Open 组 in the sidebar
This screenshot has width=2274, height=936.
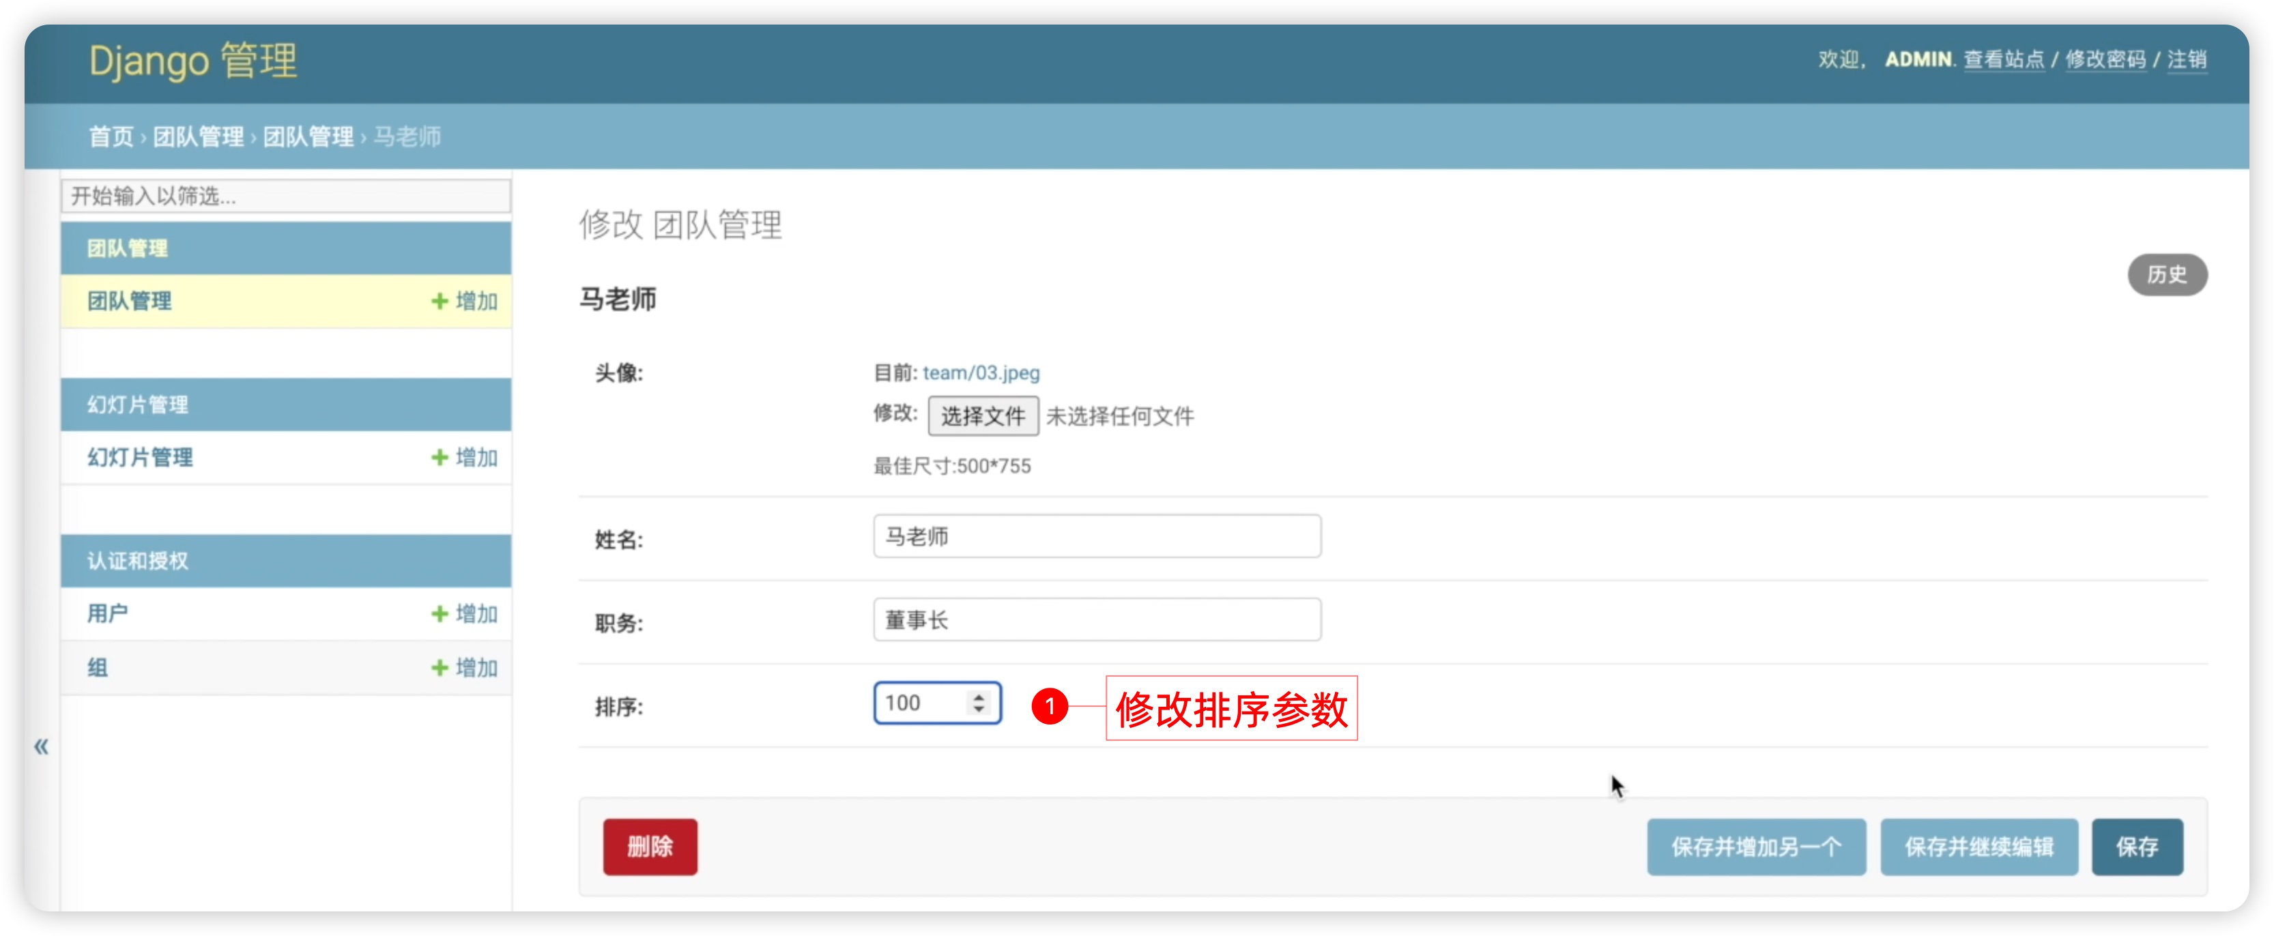[97, 667]
